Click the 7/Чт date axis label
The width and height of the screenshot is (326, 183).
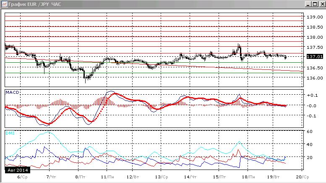(51, 177)
